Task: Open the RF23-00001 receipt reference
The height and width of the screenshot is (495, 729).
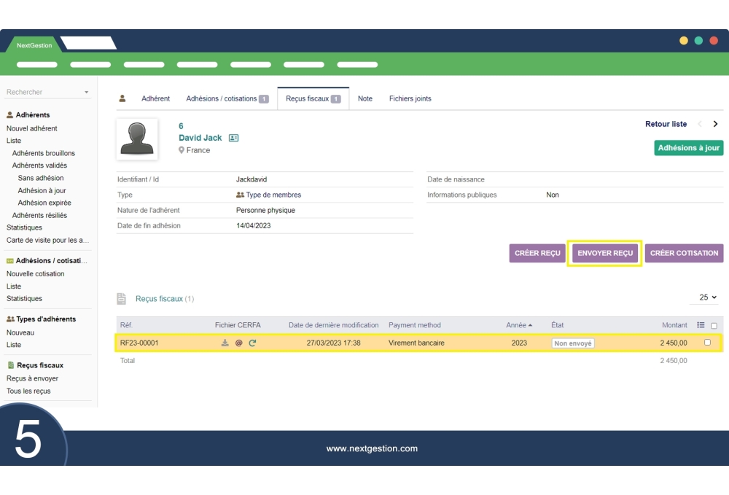Action: 139,343
